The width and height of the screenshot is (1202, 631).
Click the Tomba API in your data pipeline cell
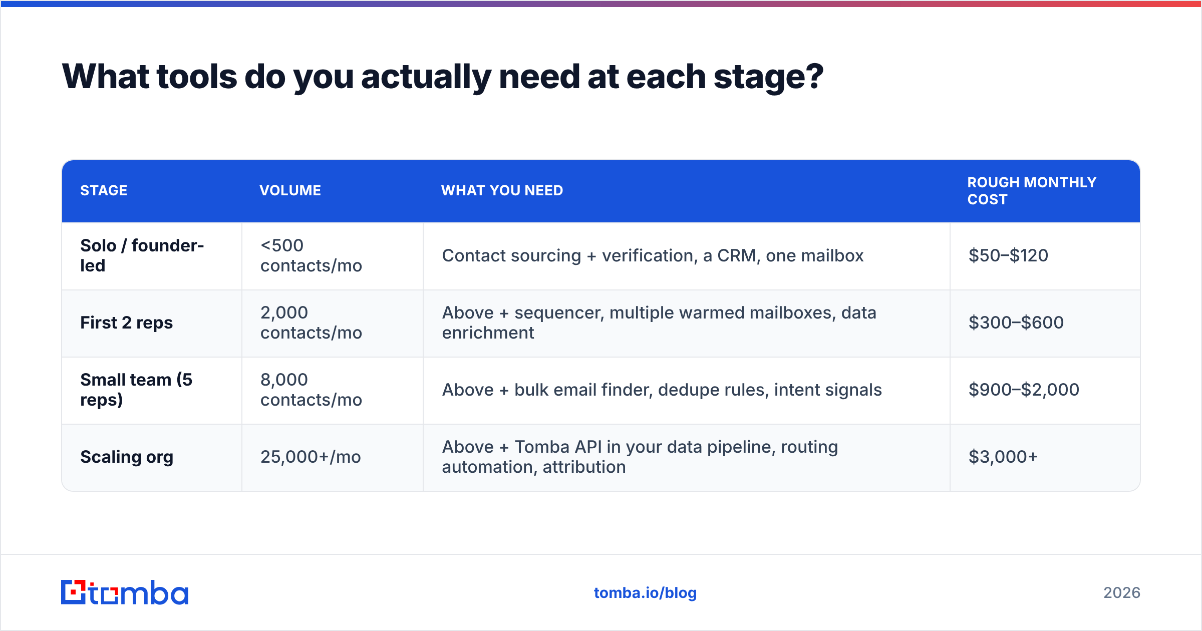(x=687, y=457)
